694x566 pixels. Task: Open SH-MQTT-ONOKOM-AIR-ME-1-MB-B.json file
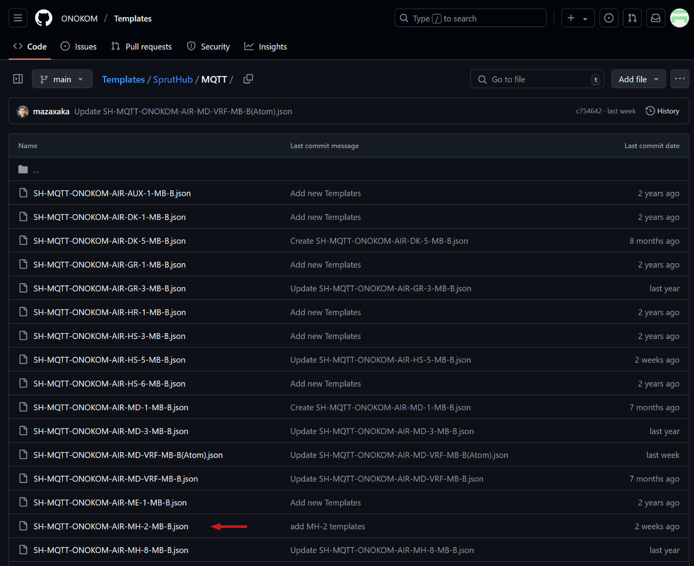point(110,503)
